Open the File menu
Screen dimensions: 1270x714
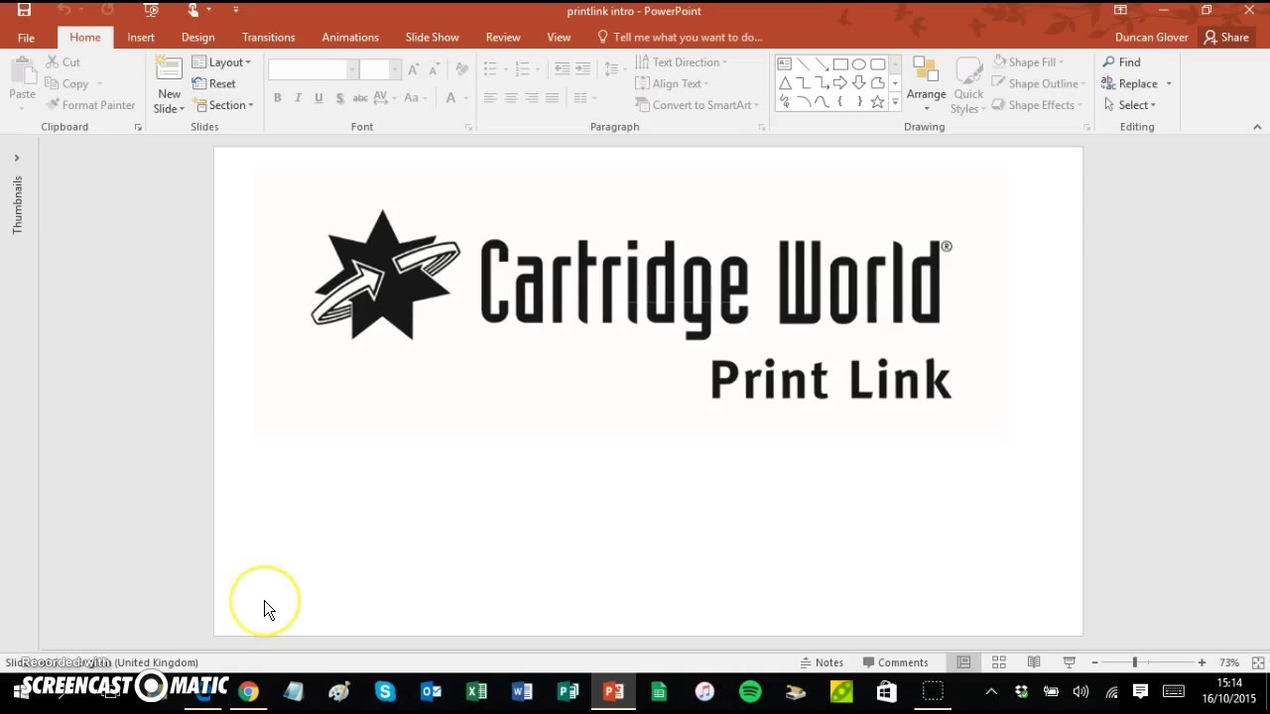26,38
